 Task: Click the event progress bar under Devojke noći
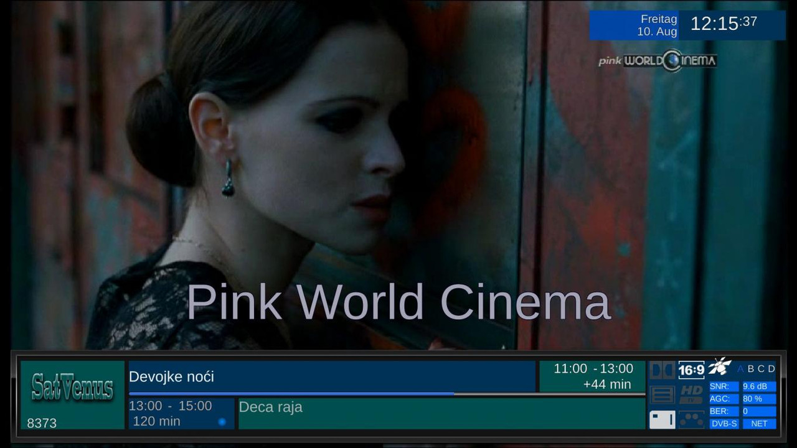click(387, 394)
